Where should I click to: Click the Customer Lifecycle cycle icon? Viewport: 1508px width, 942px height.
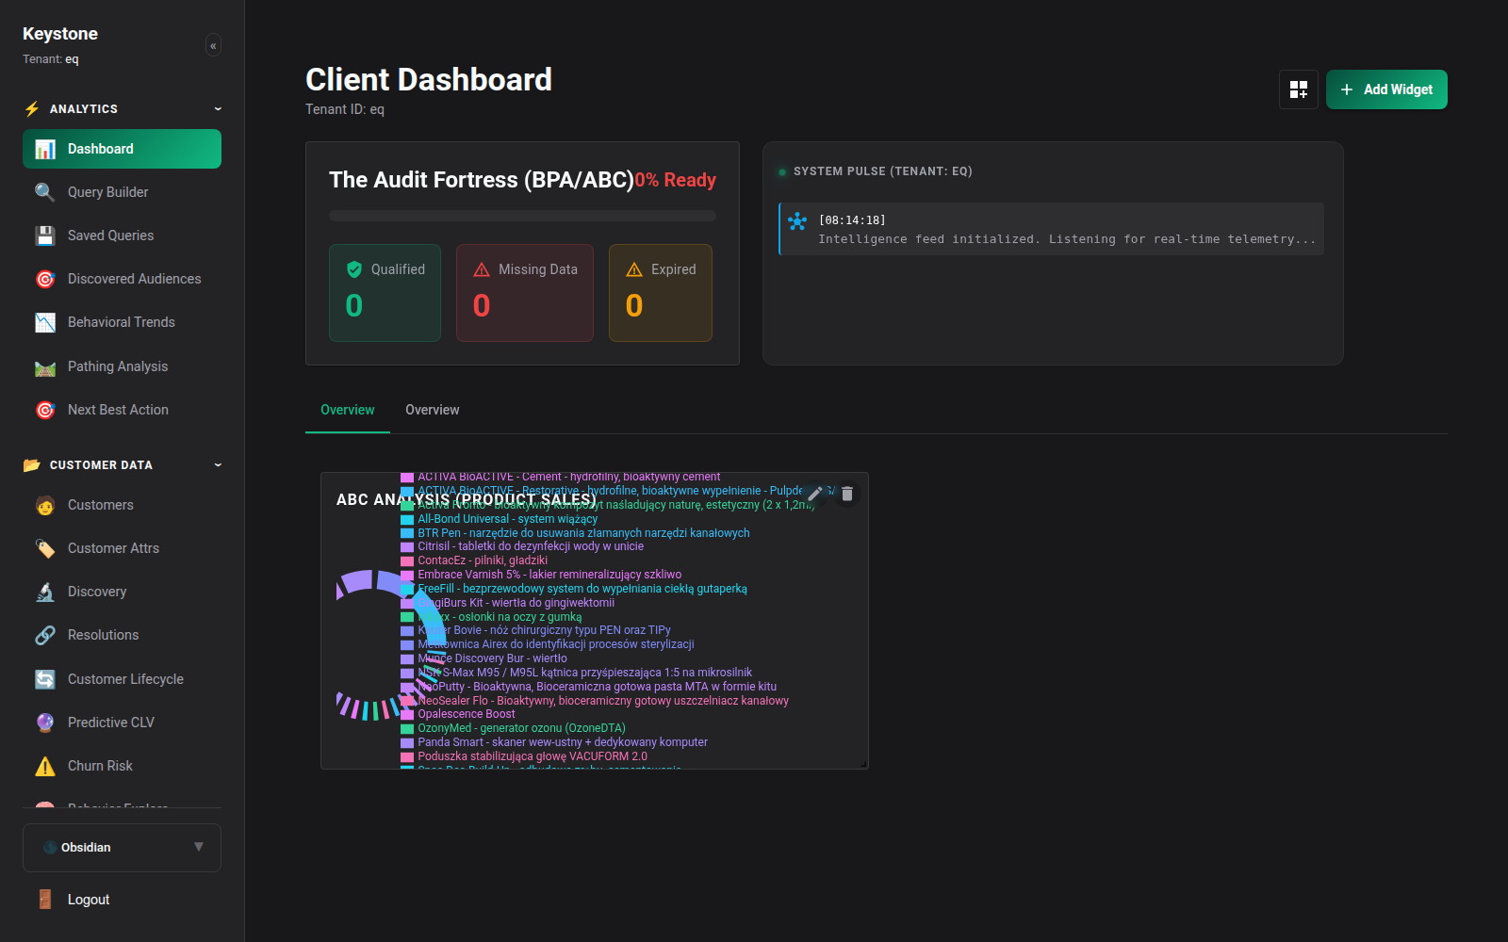point(45,679)
